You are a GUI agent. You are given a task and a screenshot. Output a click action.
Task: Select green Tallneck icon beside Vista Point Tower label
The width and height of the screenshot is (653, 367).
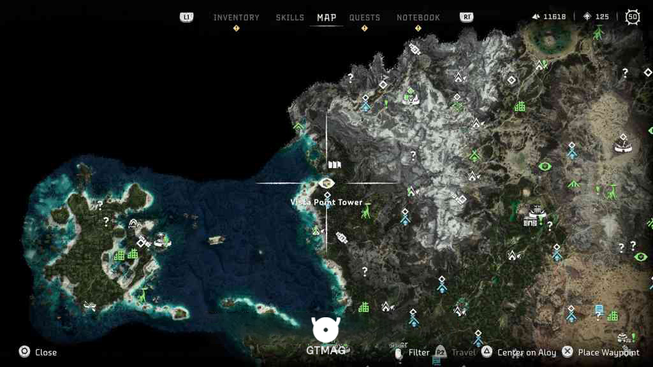[366, 212]
